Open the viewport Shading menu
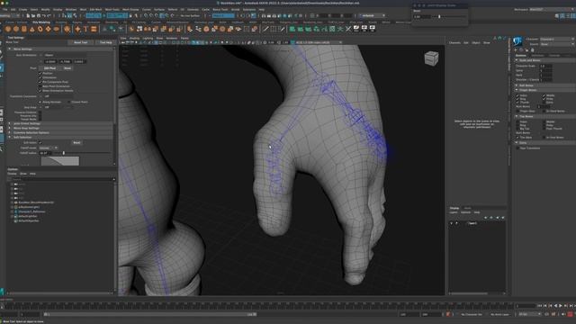This screenshot has height=324, width=576. click(134, 38)
